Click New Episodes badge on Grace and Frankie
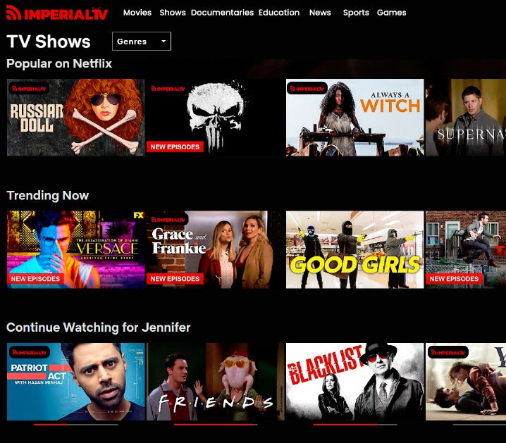This screenshot has height=443, width=506. pos(175,279)
